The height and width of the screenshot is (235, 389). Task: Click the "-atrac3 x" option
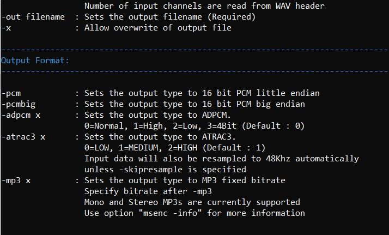click(x=23, y=137)
